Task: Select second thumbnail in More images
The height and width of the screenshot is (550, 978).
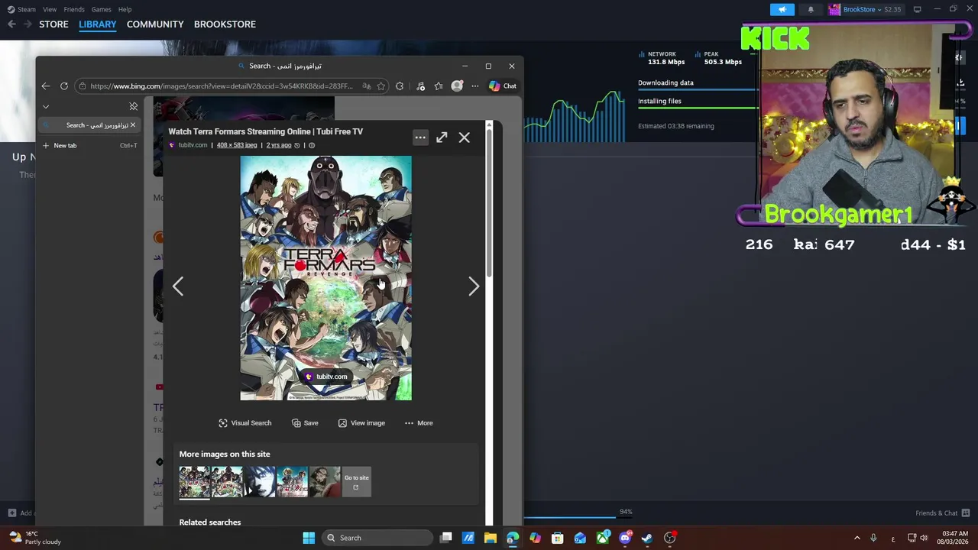Action: 227,482
